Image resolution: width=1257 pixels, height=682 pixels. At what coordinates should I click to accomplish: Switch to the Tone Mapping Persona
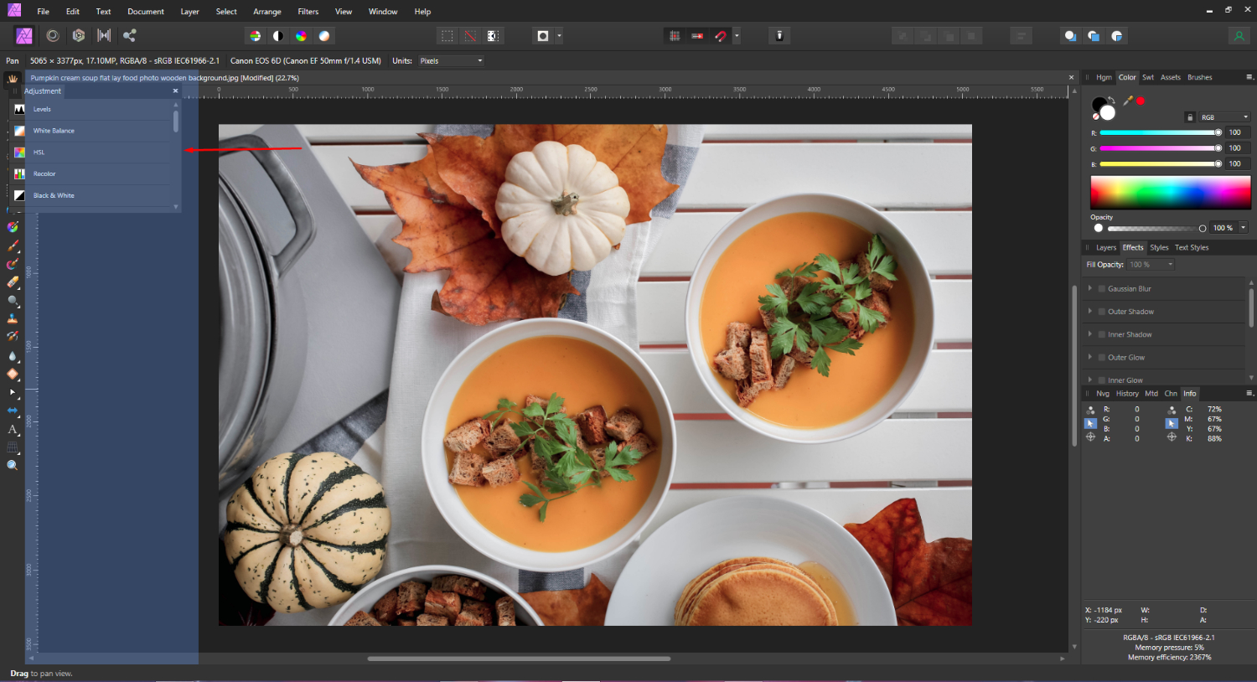pos(104,35)
